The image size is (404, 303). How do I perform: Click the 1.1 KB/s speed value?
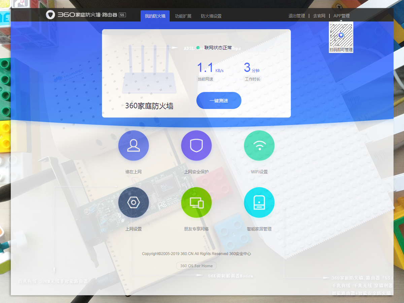pyautogui.click(x=210, y=68)
